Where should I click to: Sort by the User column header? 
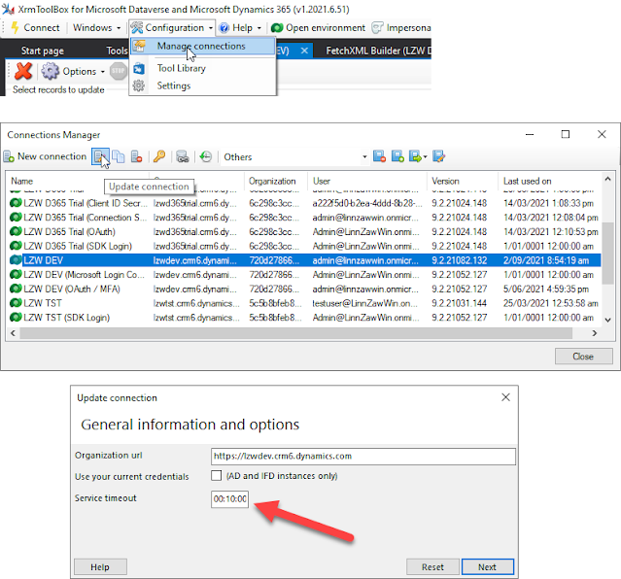pyautogui.click(x=367, y=181)
